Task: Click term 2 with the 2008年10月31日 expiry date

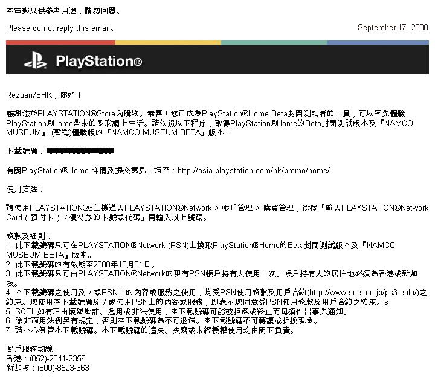Action: pos(80,264)
